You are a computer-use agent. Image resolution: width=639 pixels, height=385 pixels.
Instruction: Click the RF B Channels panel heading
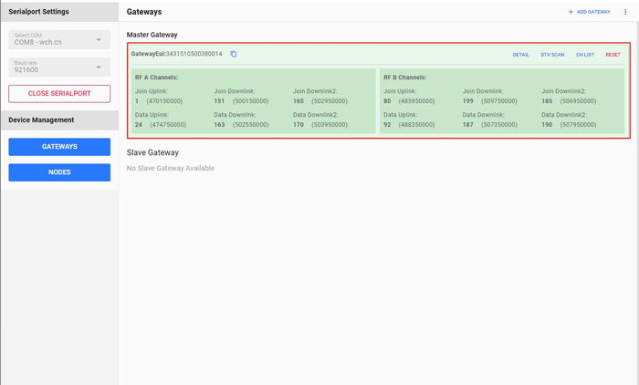click(x=405, y=78)
